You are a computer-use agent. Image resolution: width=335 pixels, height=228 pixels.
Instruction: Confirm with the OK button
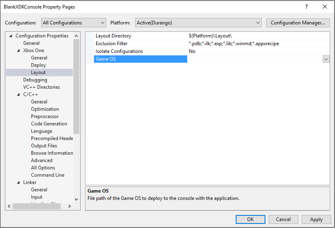(250, 219)
